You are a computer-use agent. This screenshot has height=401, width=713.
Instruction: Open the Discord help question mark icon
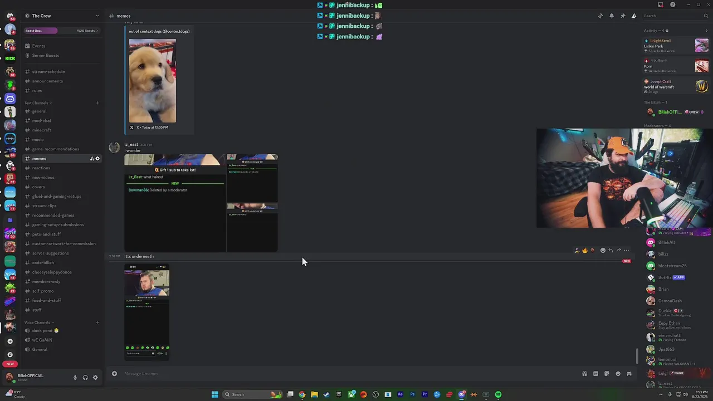tap(673, 4)
